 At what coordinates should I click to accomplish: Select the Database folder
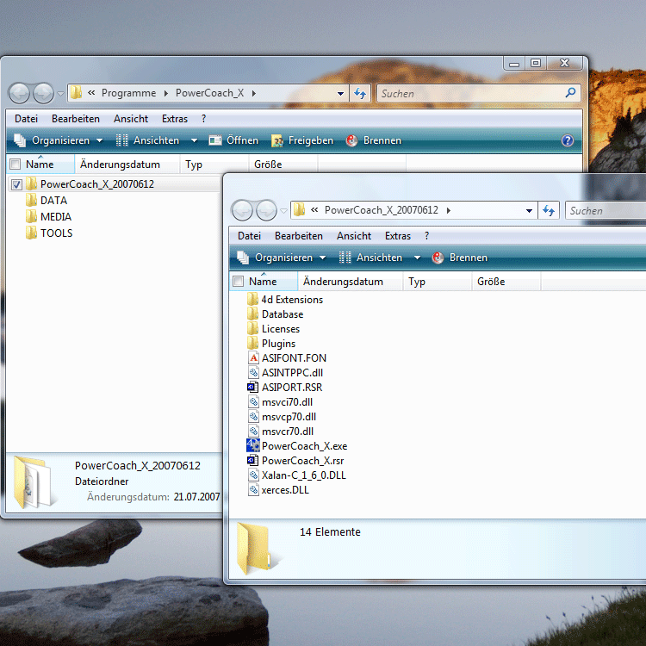[x=276, y=314]
